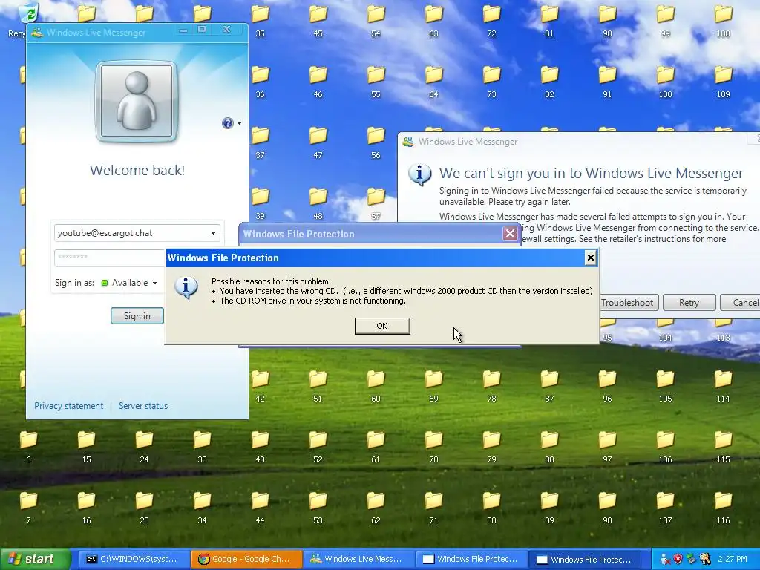Select desktop folder 90

[x=607, y=19]
